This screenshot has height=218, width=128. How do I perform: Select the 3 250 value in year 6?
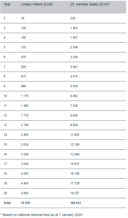[x=74, y=57]
